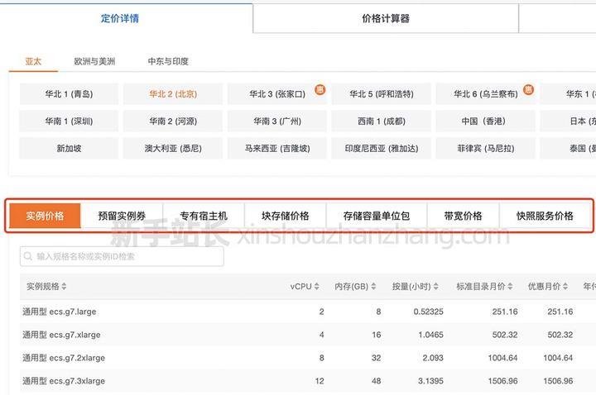Click hourly price 1.0465
This screenshot has width=596, height=395.
pyautogui.click(x=430, y=335)
